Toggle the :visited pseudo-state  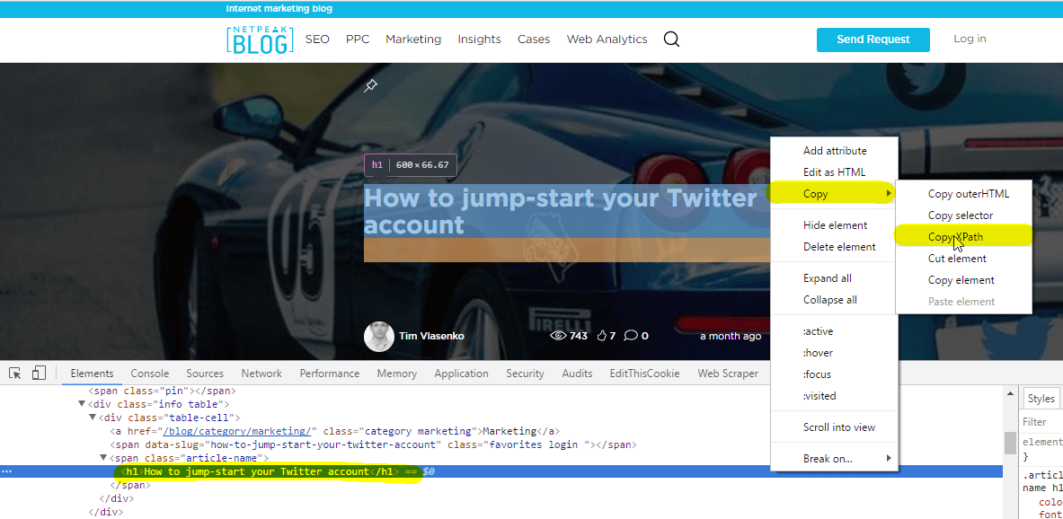point(835,396)
